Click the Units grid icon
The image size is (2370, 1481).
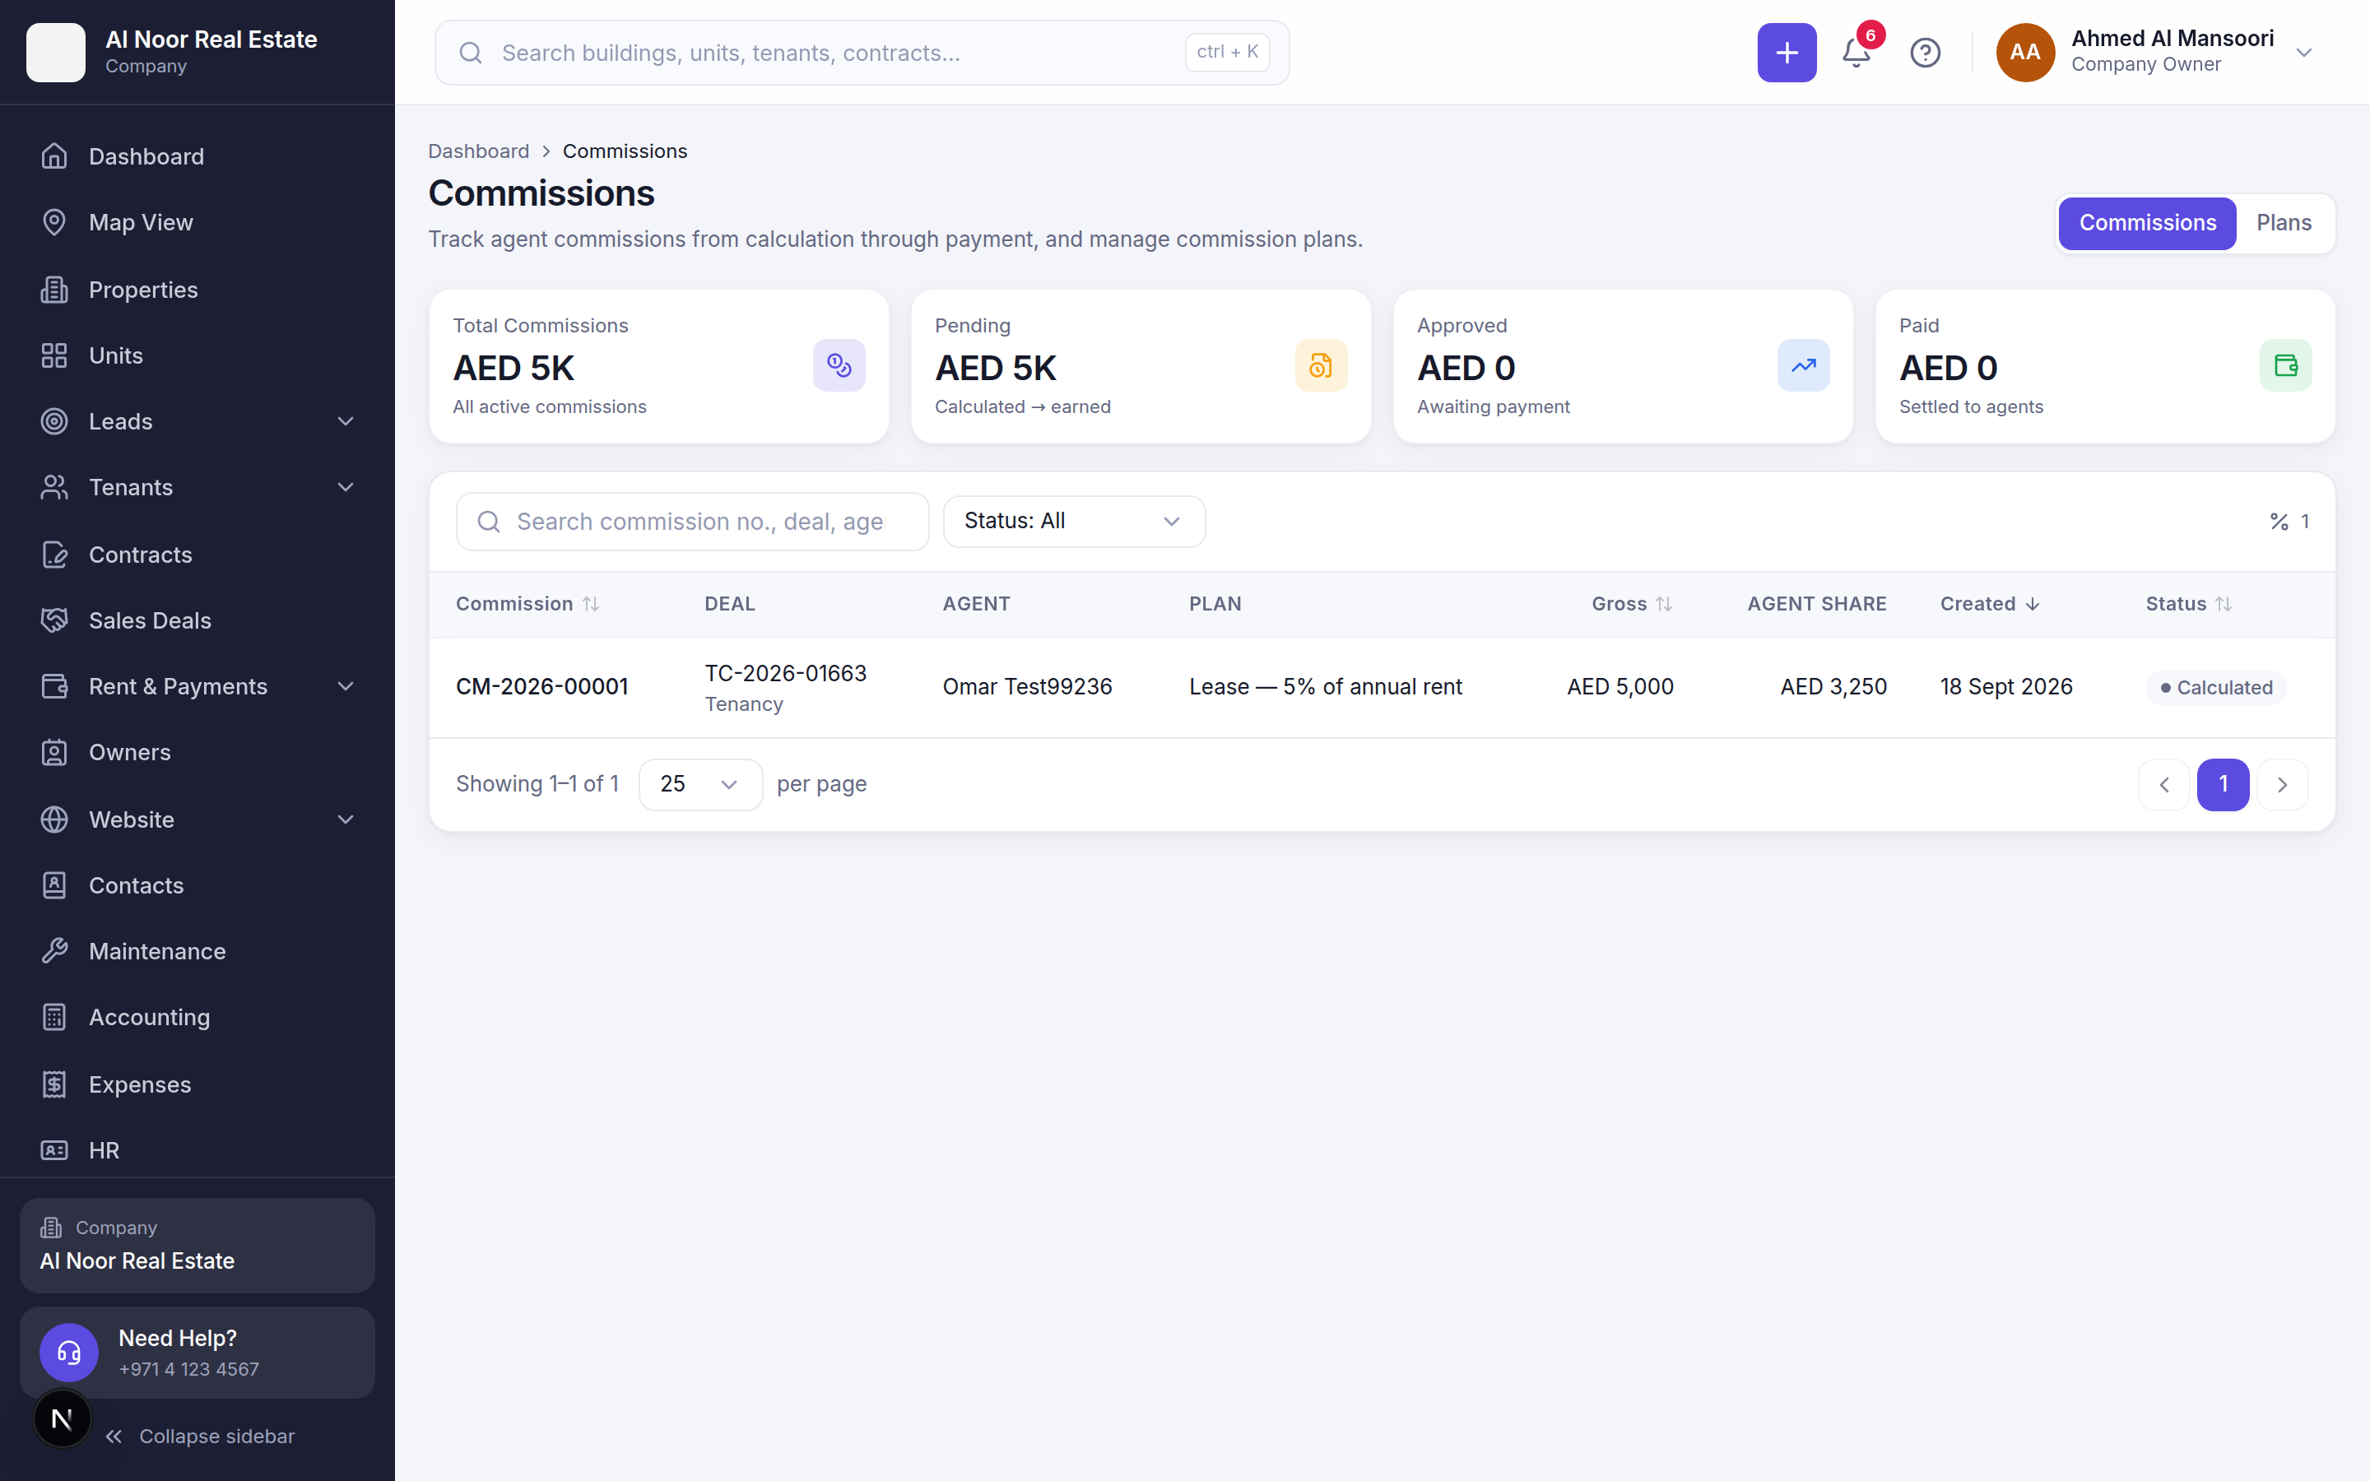click(x=55, y=355)
